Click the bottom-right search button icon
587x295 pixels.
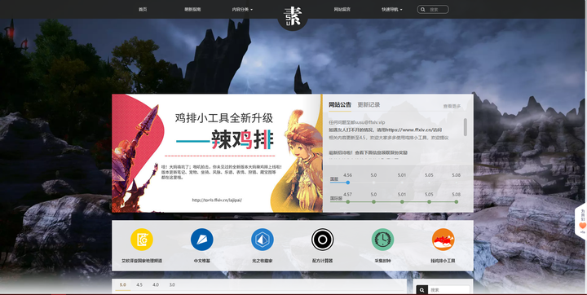422,290
